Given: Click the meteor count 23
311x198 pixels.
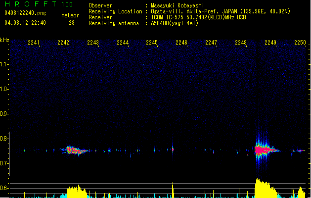Looking at the screenshot, I should point(72,23).
